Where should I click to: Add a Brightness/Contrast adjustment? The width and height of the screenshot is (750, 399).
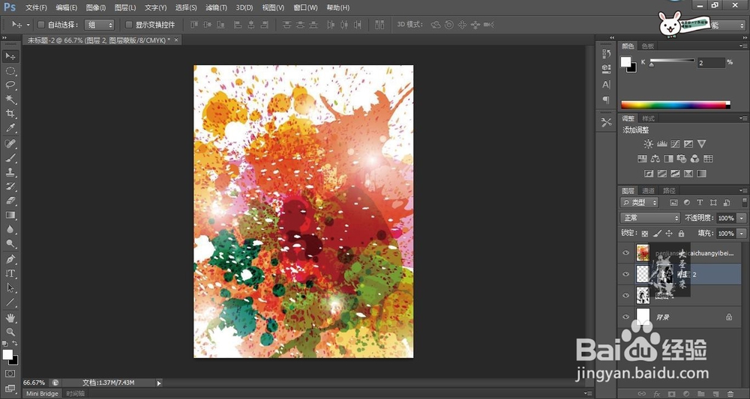click(648, 144)
